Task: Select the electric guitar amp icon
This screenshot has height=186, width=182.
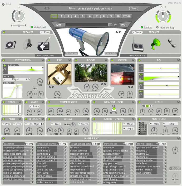Action: click(x=43, y=44)
